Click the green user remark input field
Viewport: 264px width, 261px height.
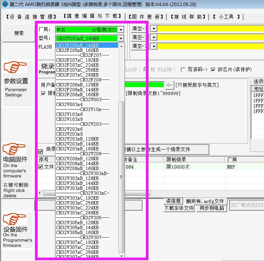coord(144,84)
